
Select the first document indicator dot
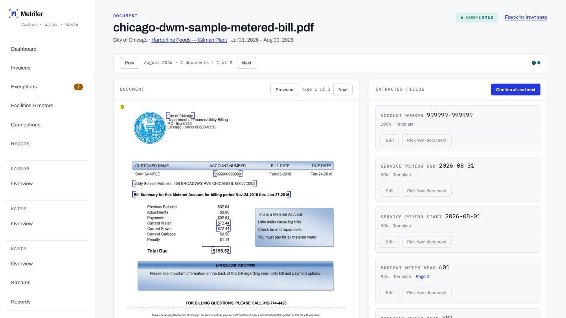point(533,63)
